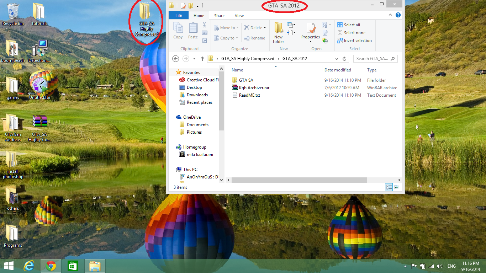The image size is (486, 273).
Task: Select the GTA SA folder row
Action: point(314,80)
